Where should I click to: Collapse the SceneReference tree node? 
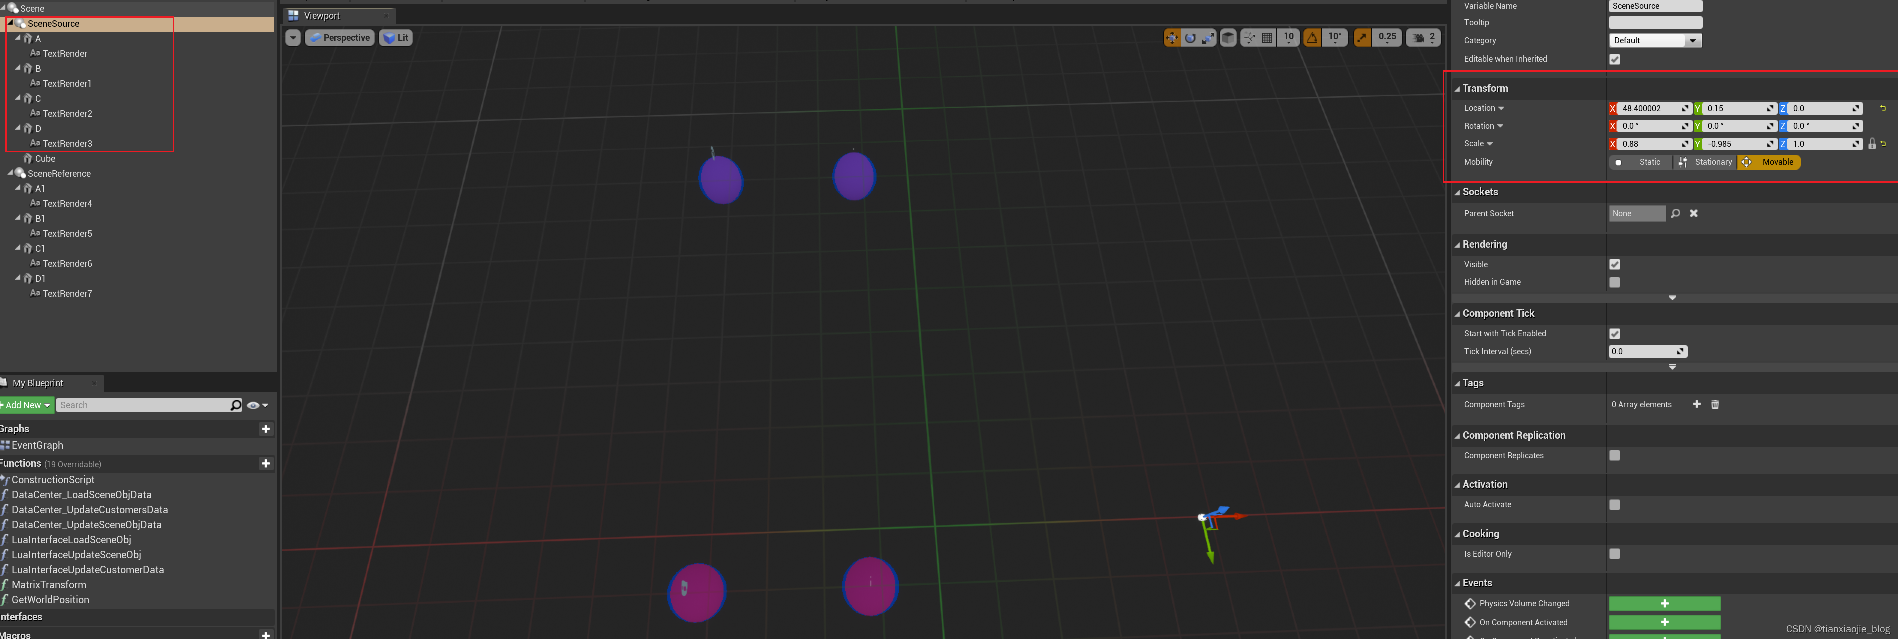coord(10,173)
